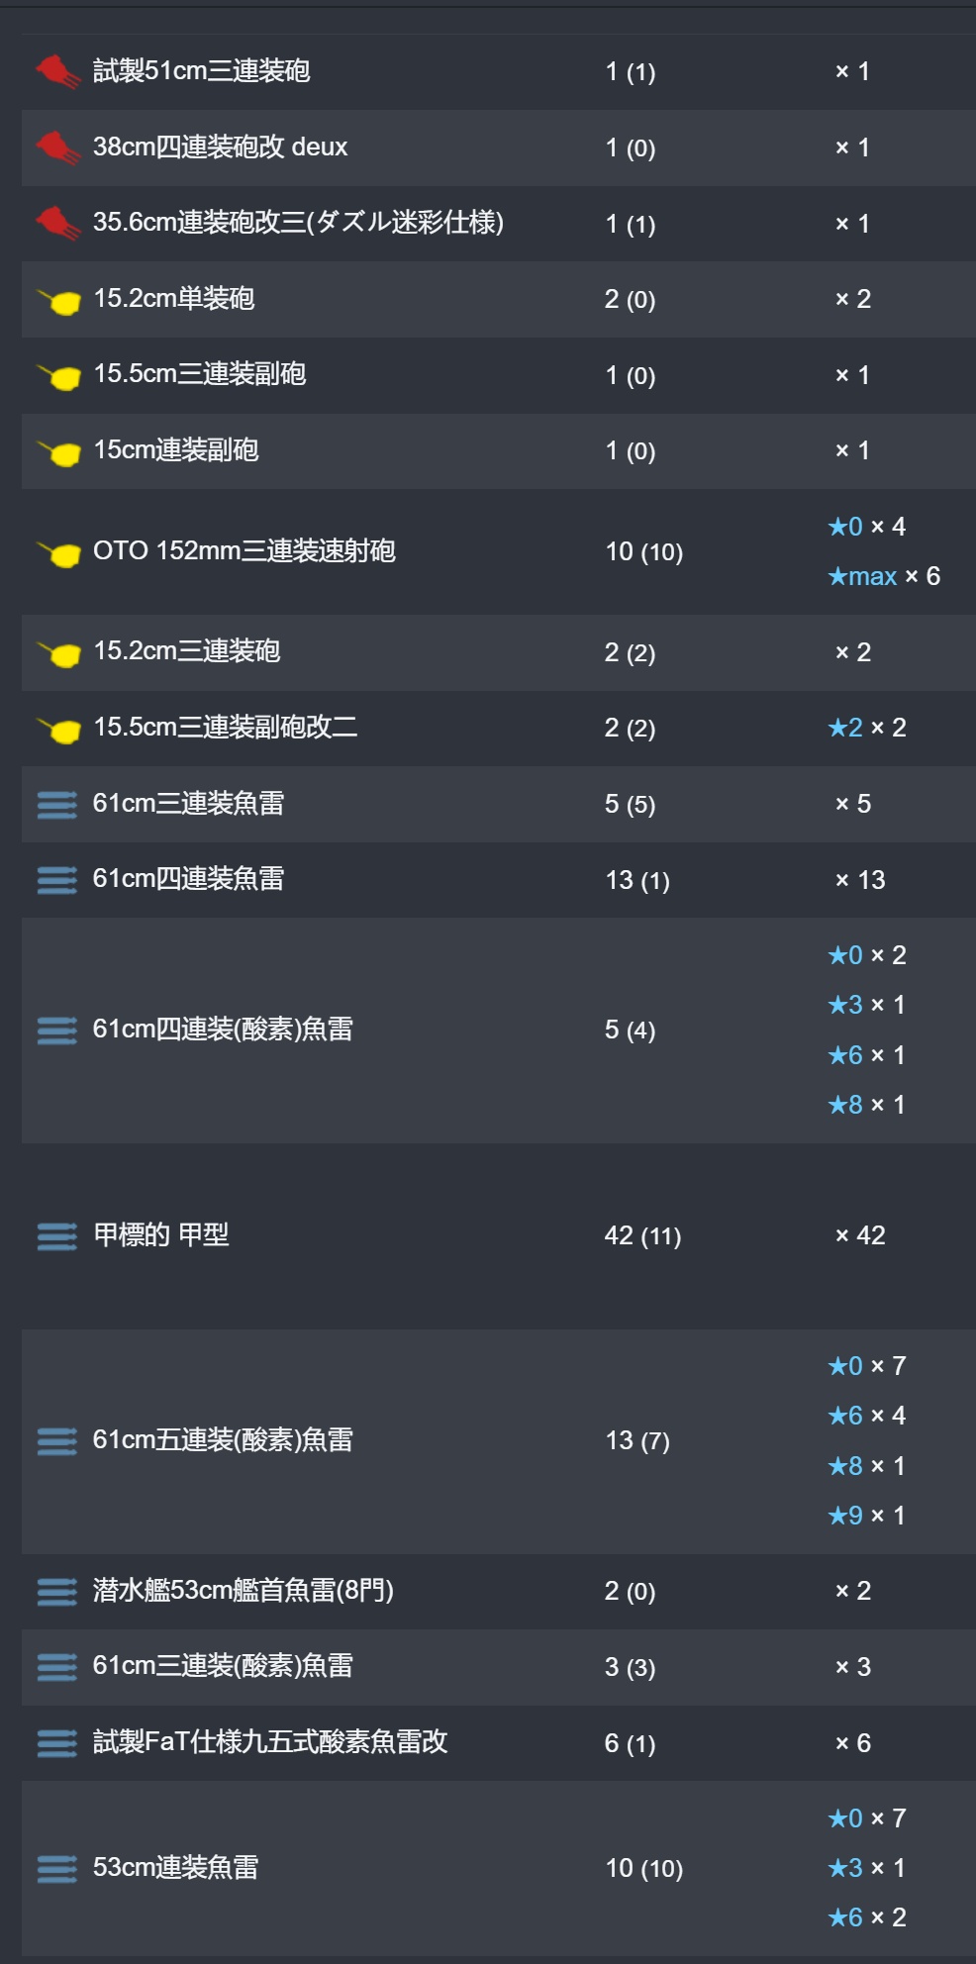Click red gun icon beside 試製51cm三連装砲

click(57, 71)
